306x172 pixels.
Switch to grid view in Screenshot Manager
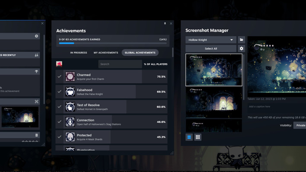(x=198, y=137)
